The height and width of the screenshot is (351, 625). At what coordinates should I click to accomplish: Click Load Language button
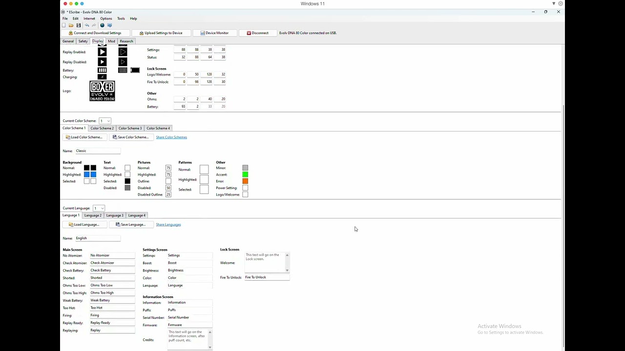83,225
